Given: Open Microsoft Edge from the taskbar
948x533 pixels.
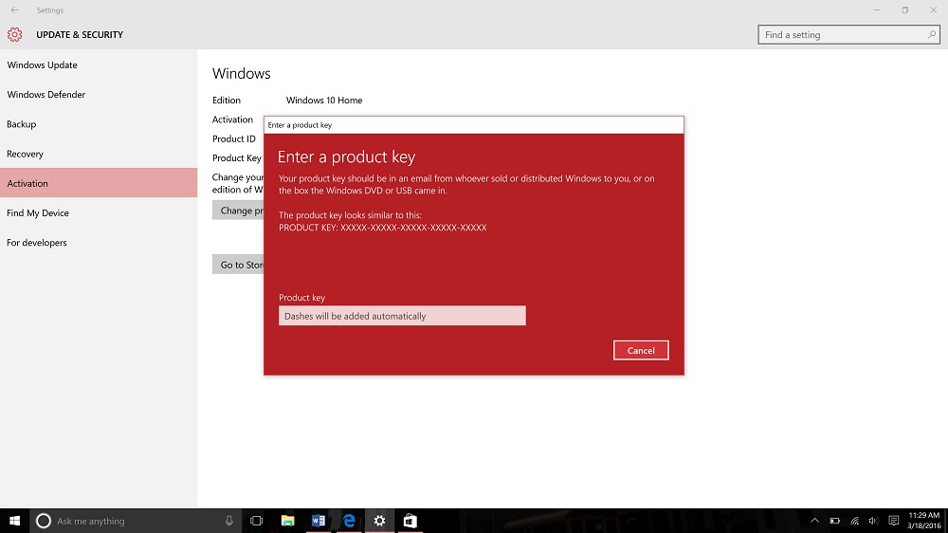Looking at the screenshot, I should (x=349, y=521).
